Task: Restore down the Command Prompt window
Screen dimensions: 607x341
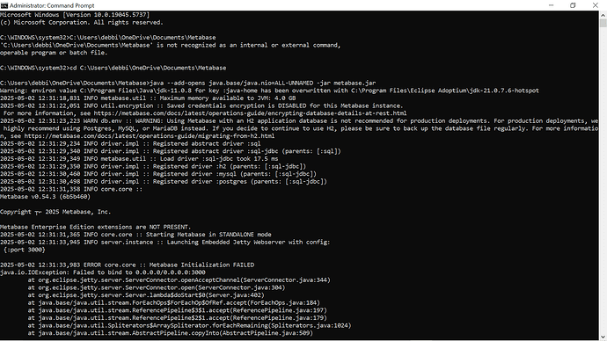Action: tap(573, 5)
